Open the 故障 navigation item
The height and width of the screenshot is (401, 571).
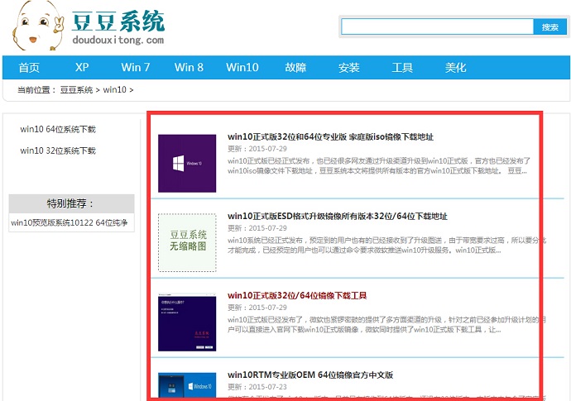coord(295,67)
